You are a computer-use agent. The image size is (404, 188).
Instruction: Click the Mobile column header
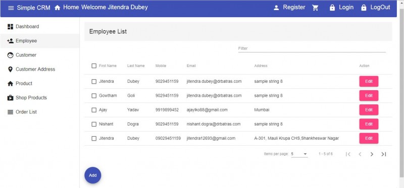[161, 66]
